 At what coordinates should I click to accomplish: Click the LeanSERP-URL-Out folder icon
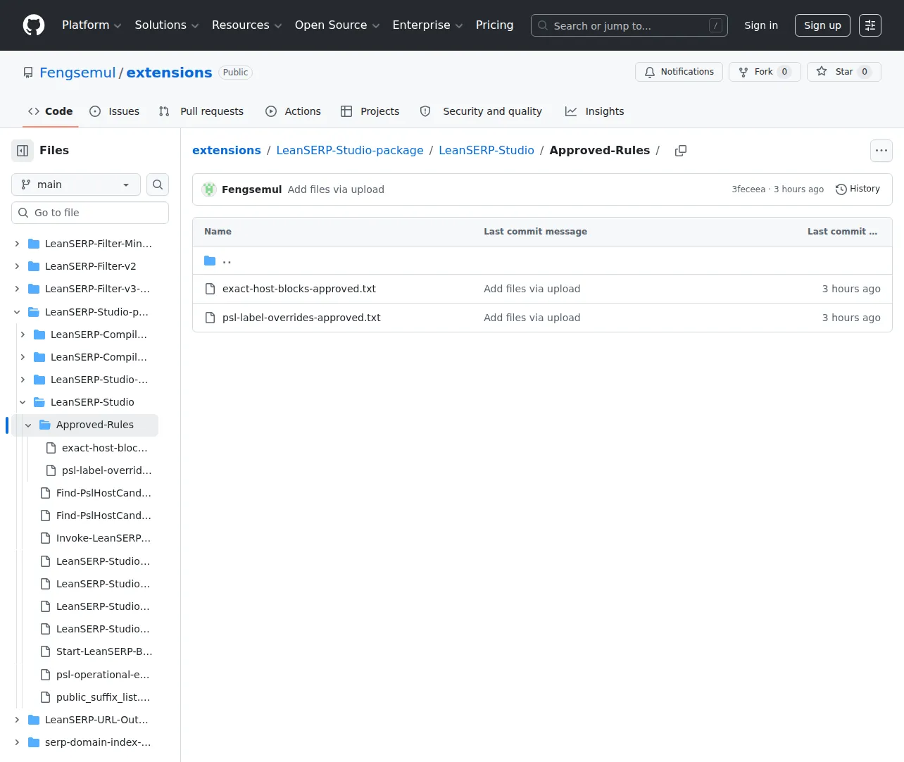click(x=34, y=720)
